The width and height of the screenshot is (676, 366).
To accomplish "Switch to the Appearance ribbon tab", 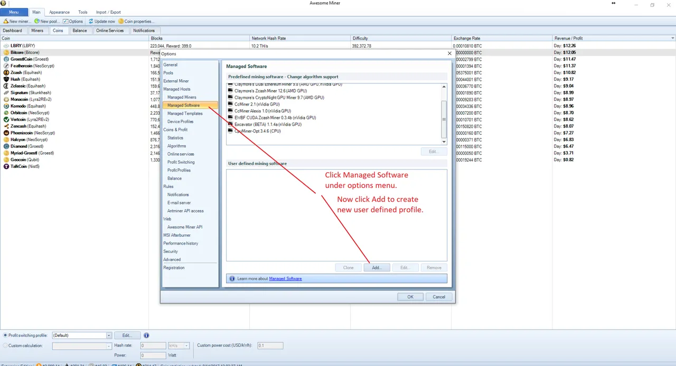I will click(x=60, y=12).
